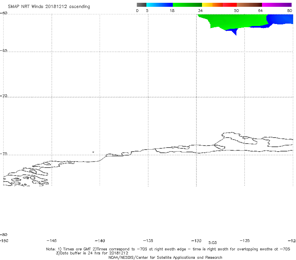The width and height of the screenshot is (296, 260).
Task: Click the latitude label '-80'
Action: point(4,234)
